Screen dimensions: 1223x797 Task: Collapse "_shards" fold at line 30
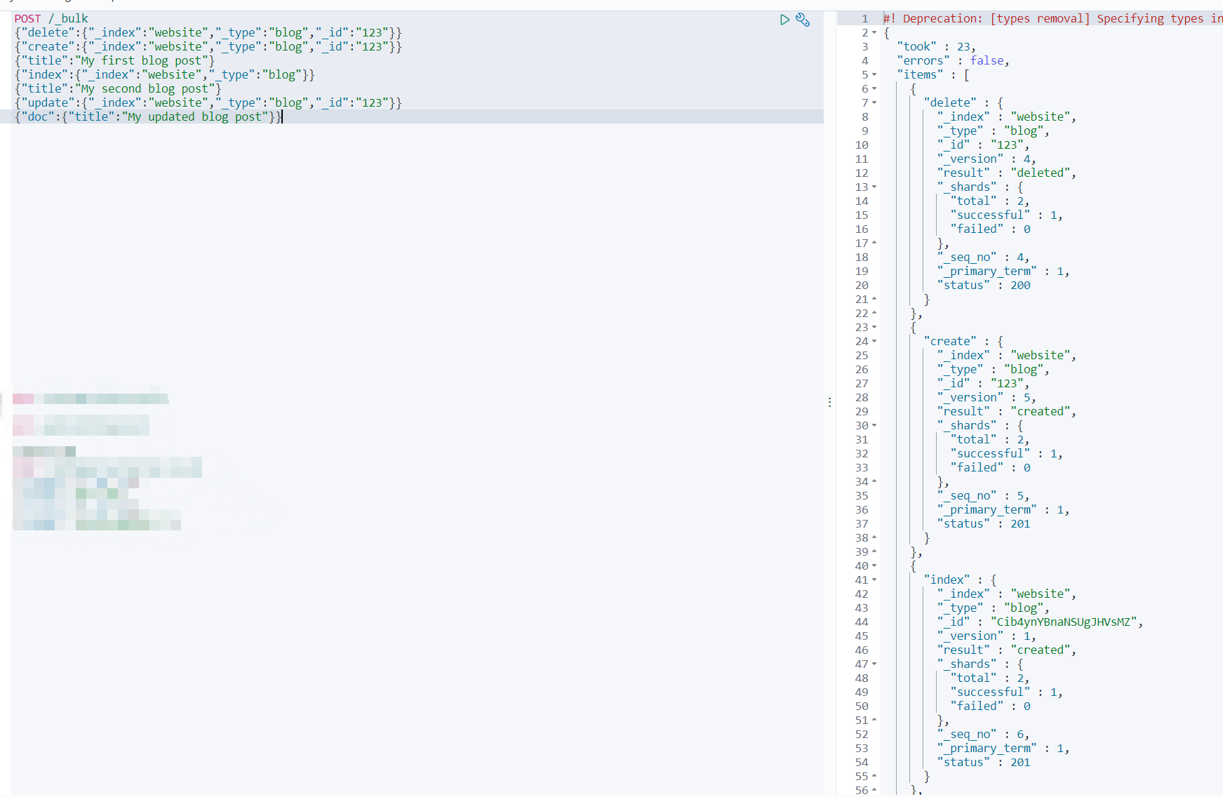point(874,425)
